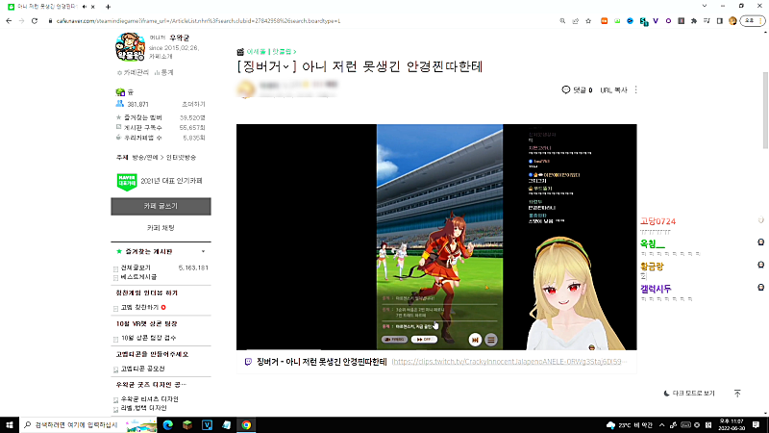Screen dimensions: 769x433
Task: Open the purple O-ring extension icon
Action: pos(668,21)
